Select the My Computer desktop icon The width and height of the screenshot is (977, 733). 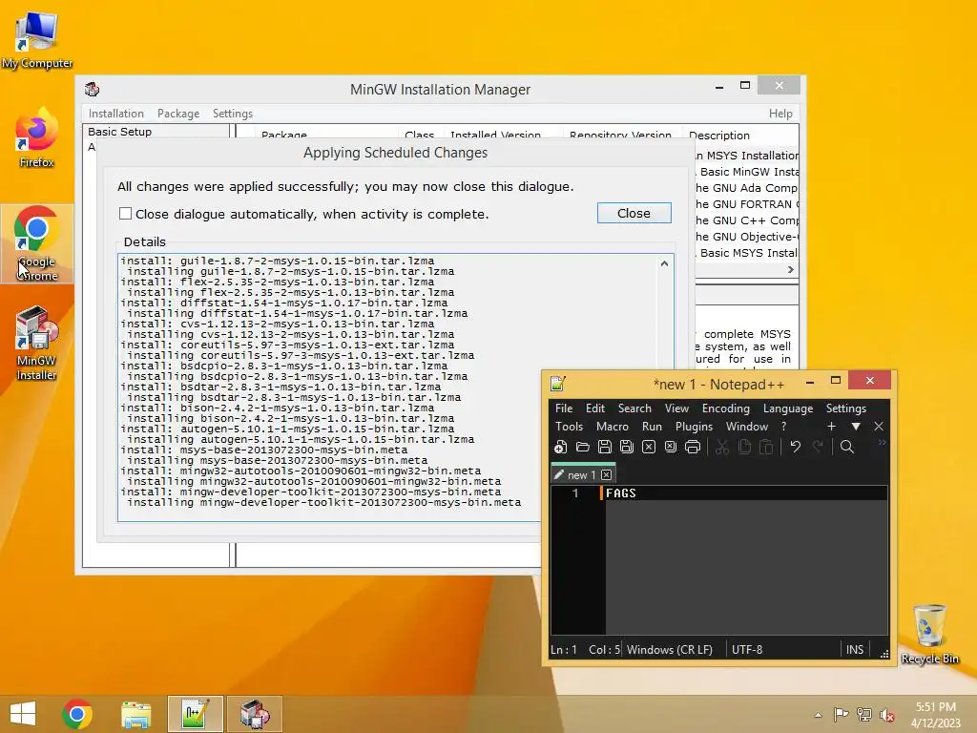pos(37,41)
